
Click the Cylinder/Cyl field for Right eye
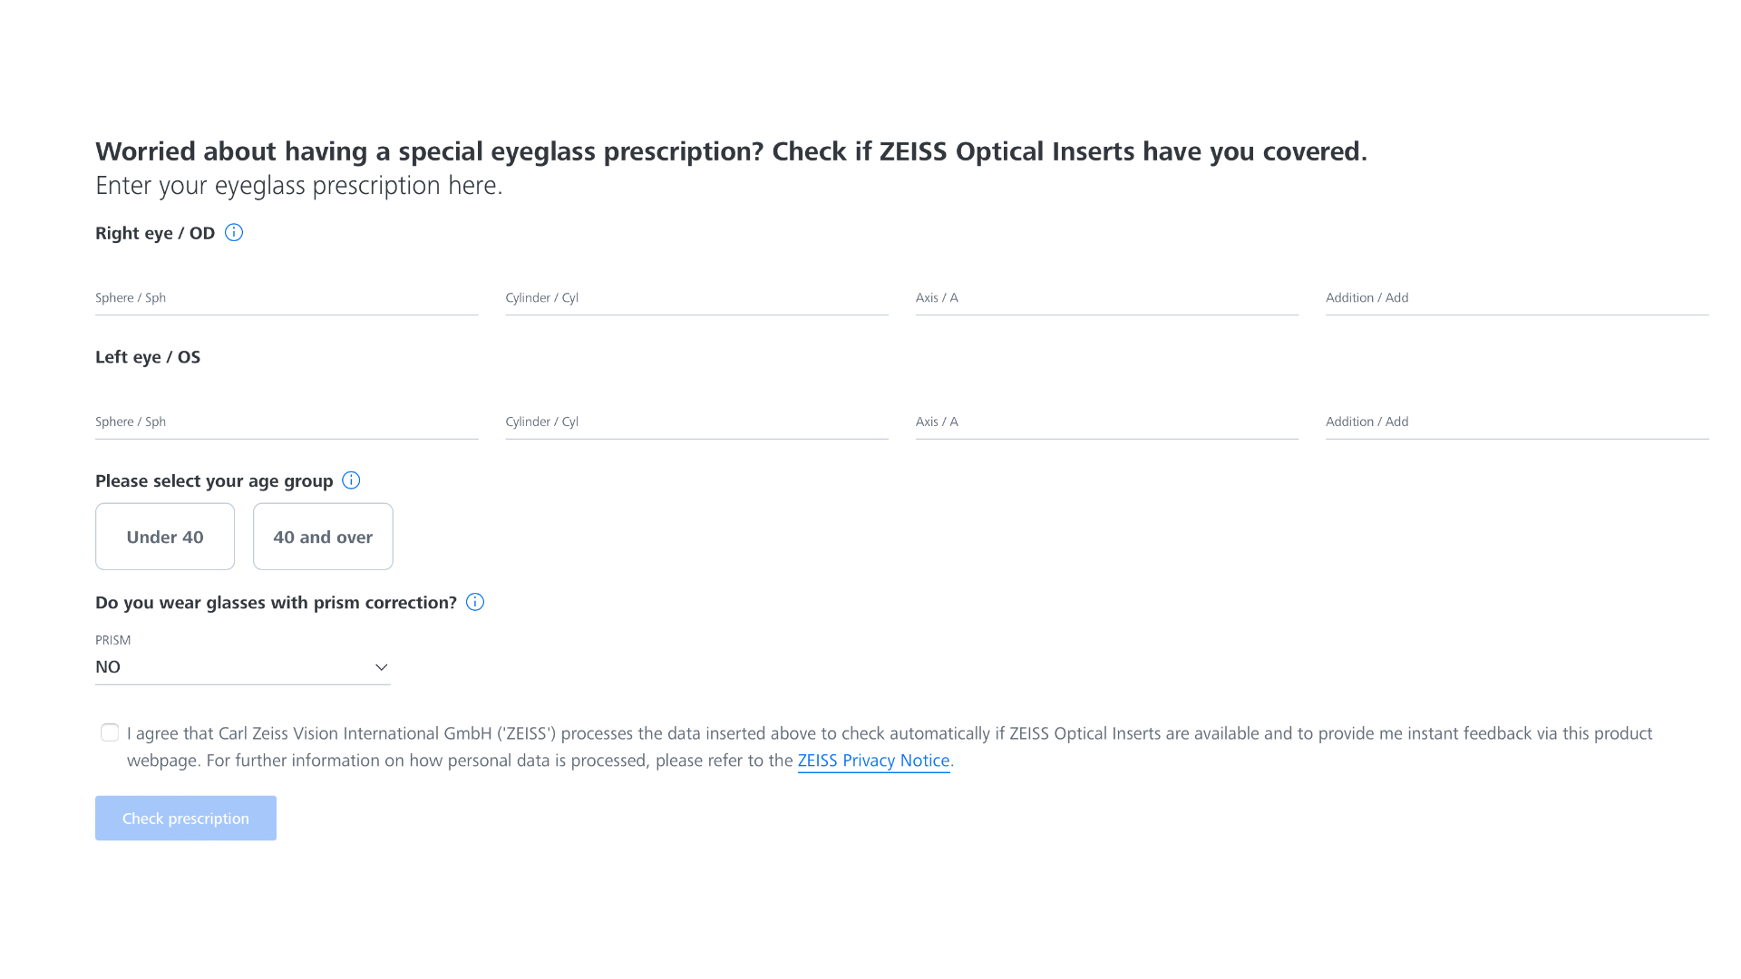tap(697, 297)
